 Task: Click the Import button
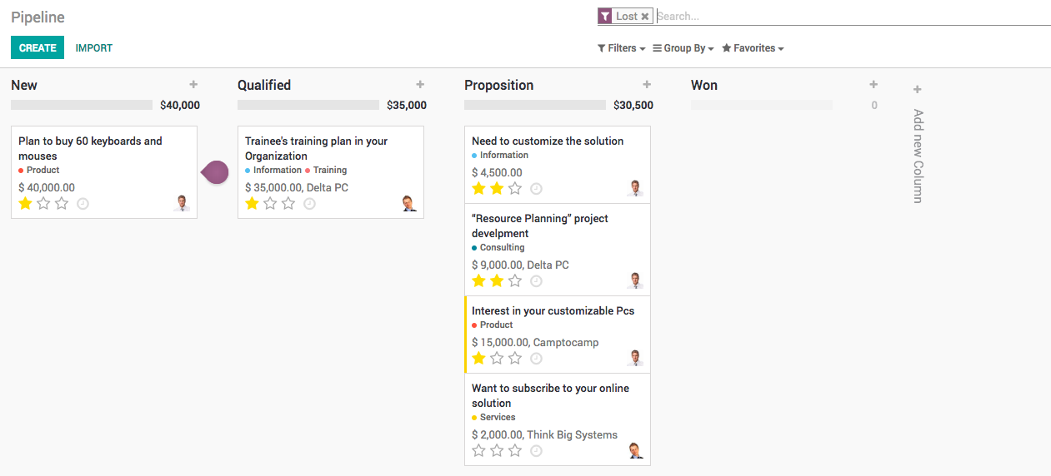tap(94, 48)
